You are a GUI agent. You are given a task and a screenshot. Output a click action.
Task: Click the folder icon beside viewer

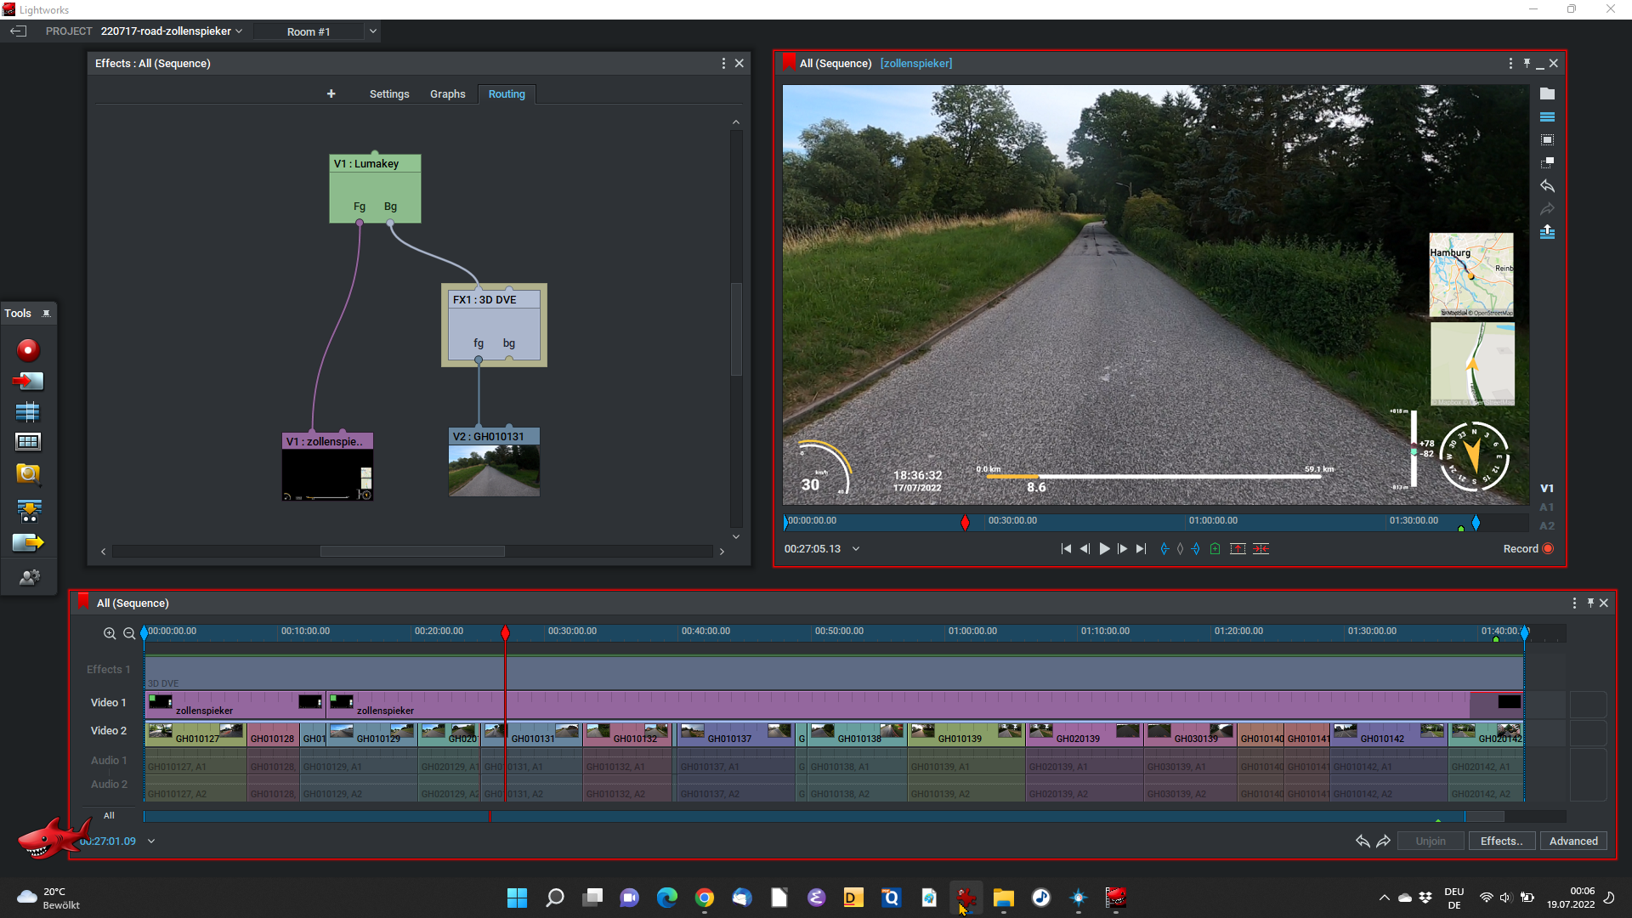point(1547,93)
